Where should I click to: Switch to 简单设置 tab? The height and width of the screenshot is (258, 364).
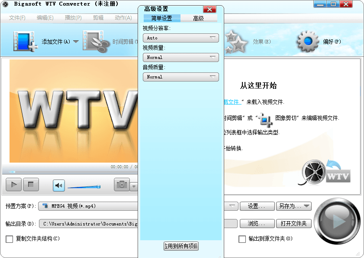[162, 18]
